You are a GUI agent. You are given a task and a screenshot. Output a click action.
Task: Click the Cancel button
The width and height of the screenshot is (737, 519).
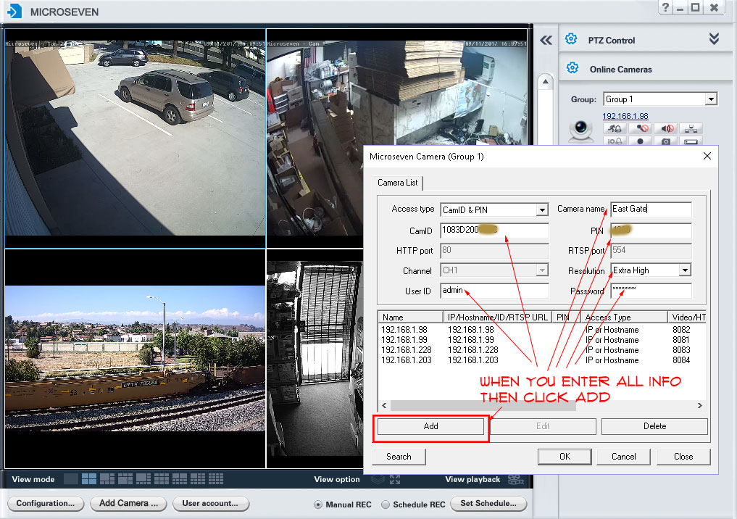coord(623,457)
